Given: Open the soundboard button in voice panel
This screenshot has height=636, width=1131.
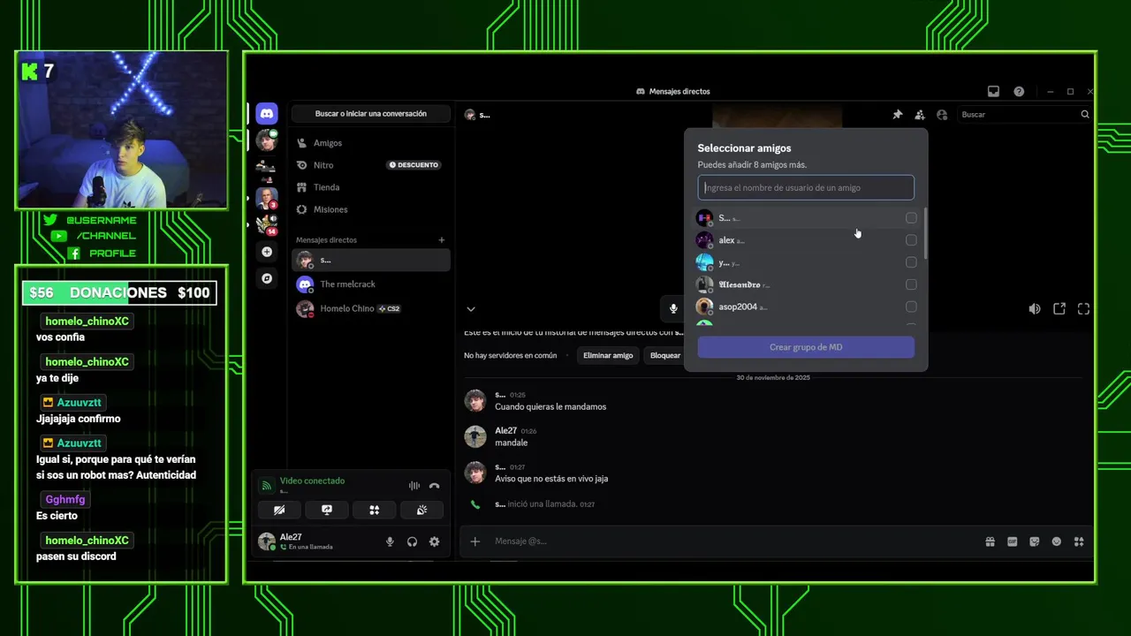Looking at the screenshot, I should tap(421, 510).
